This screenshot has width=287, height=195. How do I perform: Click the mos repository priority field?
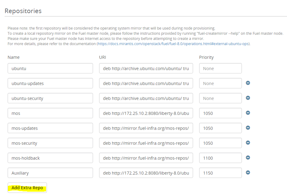(x=220, y=113)
